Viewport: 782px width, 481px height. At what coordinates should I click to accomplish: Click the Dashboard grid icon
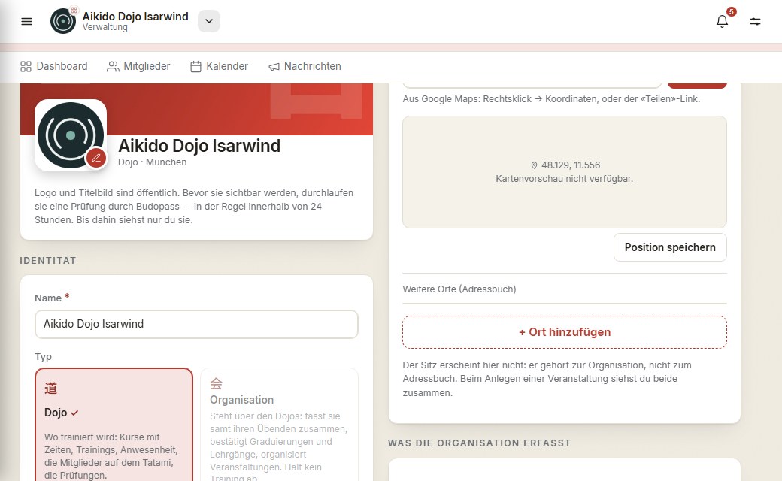[x=26, y=66]
